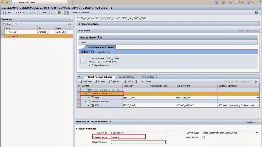Click the Subview Name input field
Image resolution: width=262 pixels, height=147 pixels.
[x=138, y=137]
